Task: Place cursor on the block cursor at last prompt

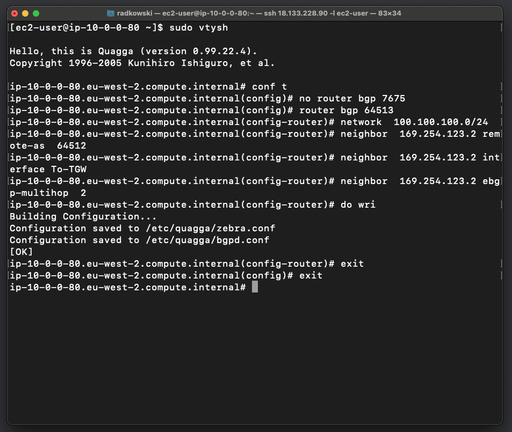Action: tap(255, 287)
